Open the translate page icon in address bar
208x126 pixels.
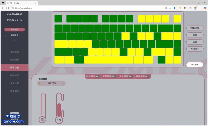click(166, 8)
